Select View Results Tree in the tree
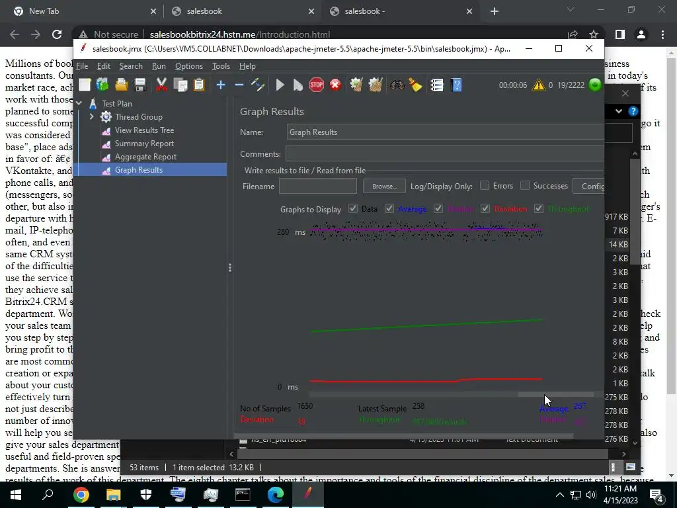 [x=144, y=130]
